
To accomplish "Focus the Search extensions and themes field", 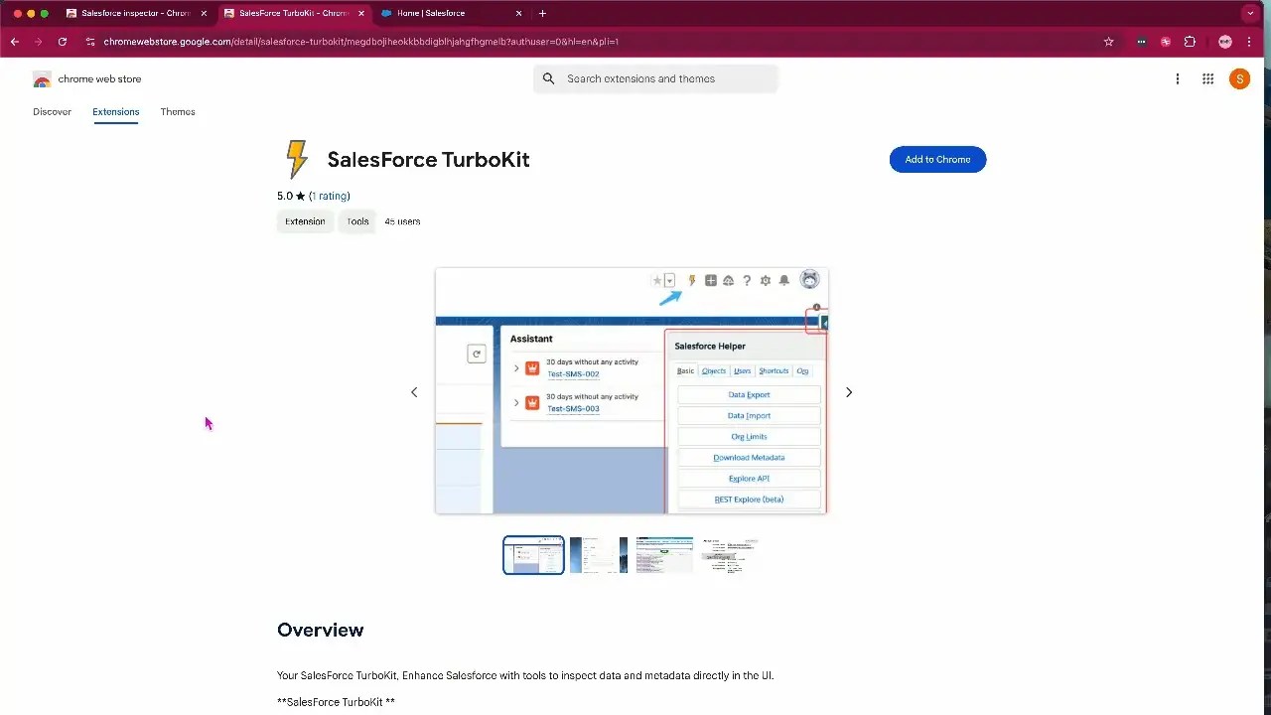I will tap(655, 78).
